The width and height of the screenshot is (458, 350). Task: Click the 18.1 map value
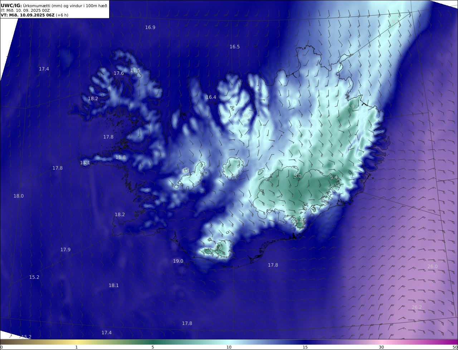(113, 286)
